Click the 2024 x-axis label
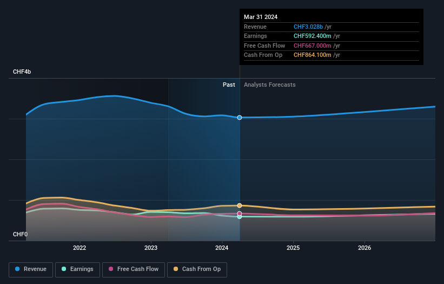Screen dimensions: 444x284 tap(222, 248)
